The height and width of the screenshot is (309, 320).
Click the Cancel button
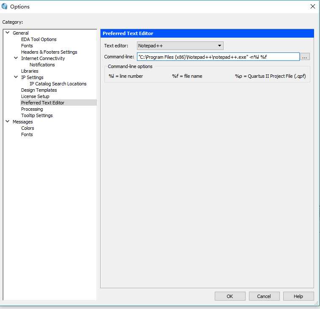click(x=264, y=296)
